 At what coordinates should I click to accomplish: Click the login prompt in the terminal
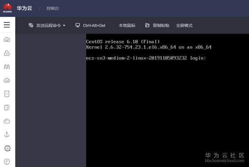pos(146,58)
